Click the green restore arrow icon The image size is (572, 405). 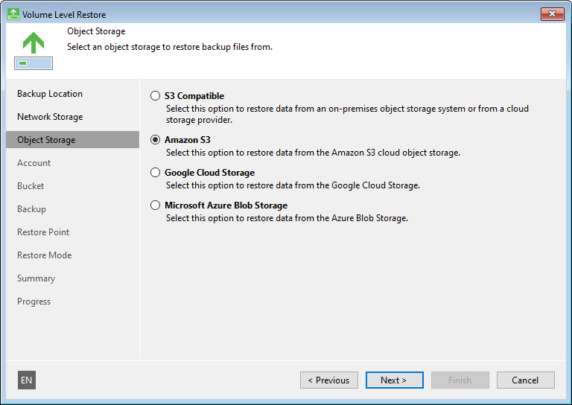[x=34, y=51]
